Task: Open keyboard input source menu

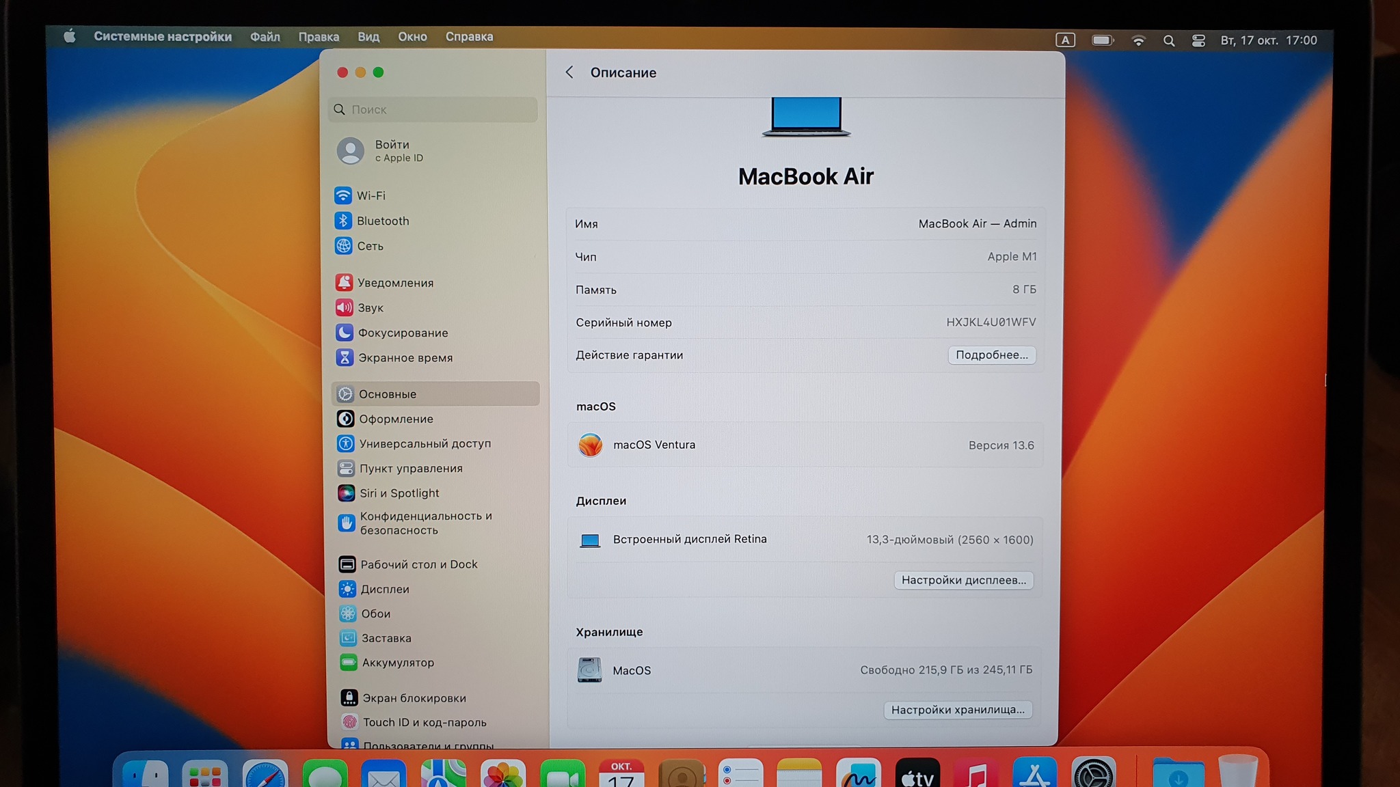Action: pyautogui.click(x=1065, y=40)
